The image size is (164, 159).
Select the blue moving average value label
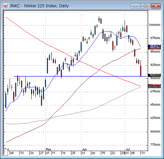[x=154, y=46]
